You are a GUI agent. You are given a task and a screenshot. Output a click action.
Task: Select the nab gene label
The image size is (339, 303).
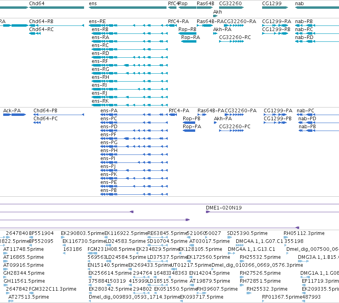[x=300, y=4]
